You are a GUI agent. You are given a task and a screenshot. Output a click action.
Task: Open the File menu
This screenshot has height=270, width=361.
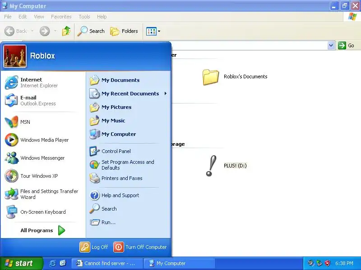[x=8, y=17]
